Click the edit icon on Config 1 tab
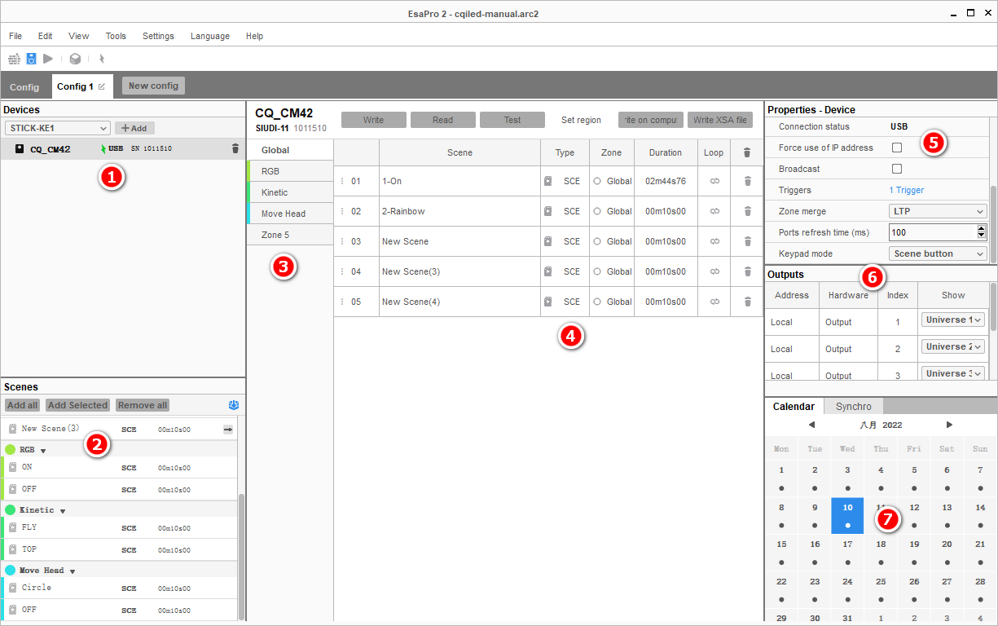The image size is (998, 626). click(102, 86)
